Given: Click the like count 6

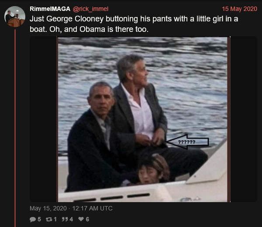Looking at the screenshot, I should point(87,219).
